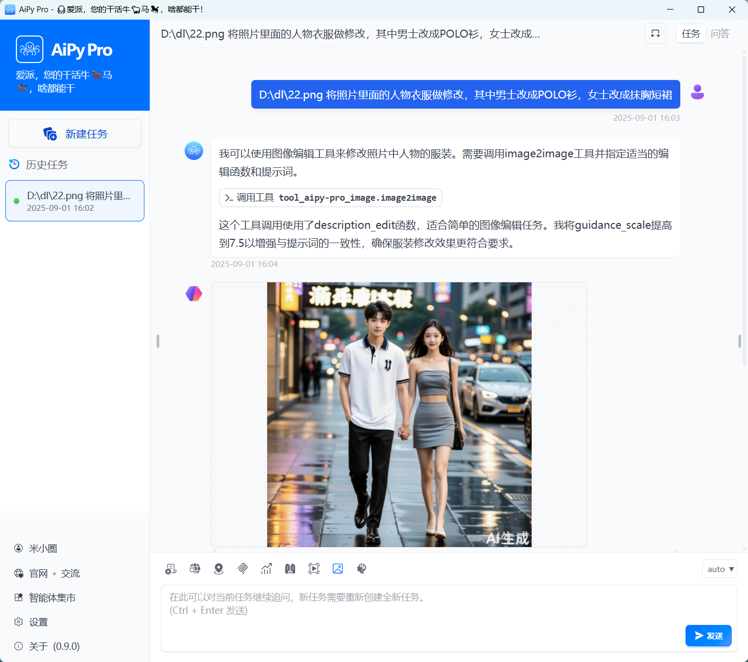
Task: Open the AI-generated couple image
Action: point(399,414)
